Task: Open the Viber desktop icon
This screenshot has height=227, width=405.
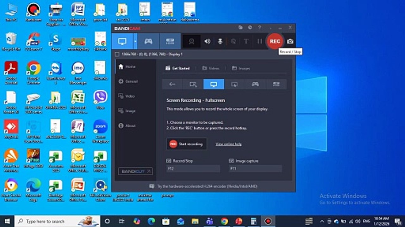Action: pyautogui.click(x=100, y=100)
